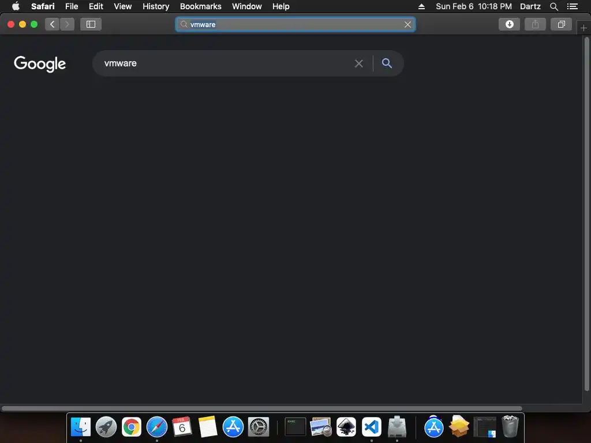This screenshot has height=443, width=591.
Task: Show the Safari sidebar
Action: pos(91,24)
